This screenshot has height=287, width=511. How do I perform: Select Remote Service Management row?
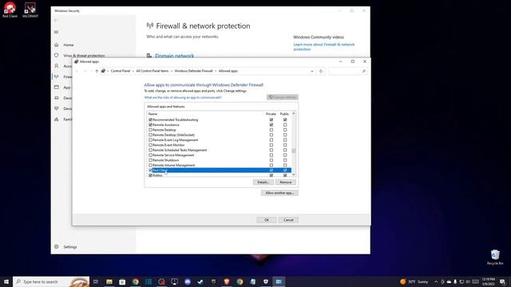click(220, 155)
